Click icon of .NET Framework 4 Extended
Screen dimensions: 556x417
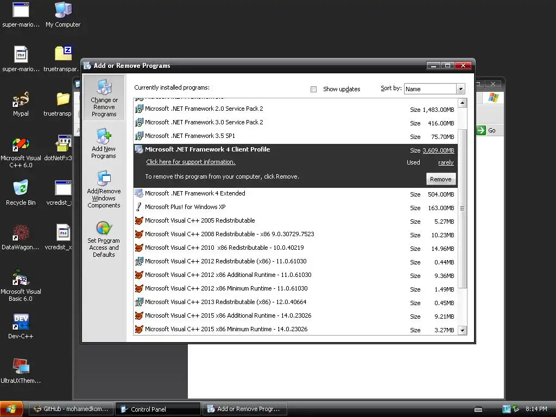point(139,194)
